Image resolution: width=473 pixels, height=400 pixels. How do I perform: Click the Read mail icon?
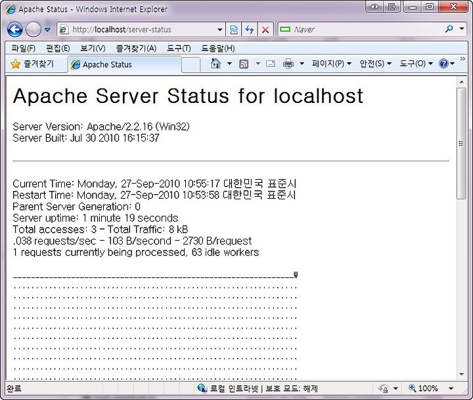pos(271,64)
